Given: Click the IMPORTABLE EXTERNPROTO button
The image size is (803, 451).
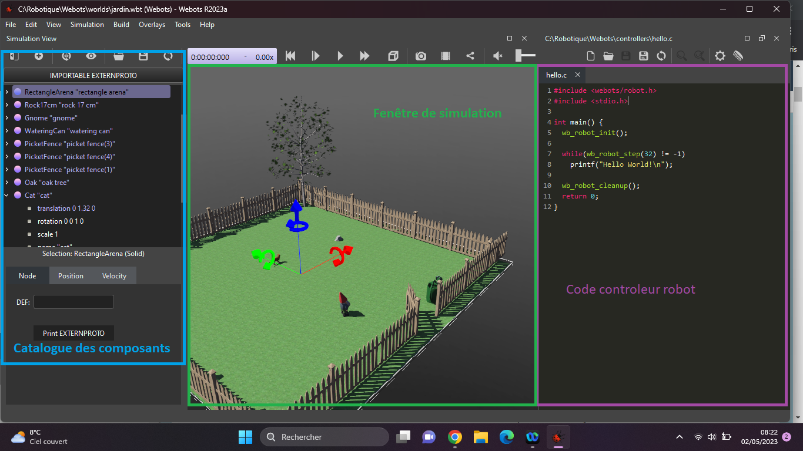Looking at the screenshot, I should click(x=93, y=76).
